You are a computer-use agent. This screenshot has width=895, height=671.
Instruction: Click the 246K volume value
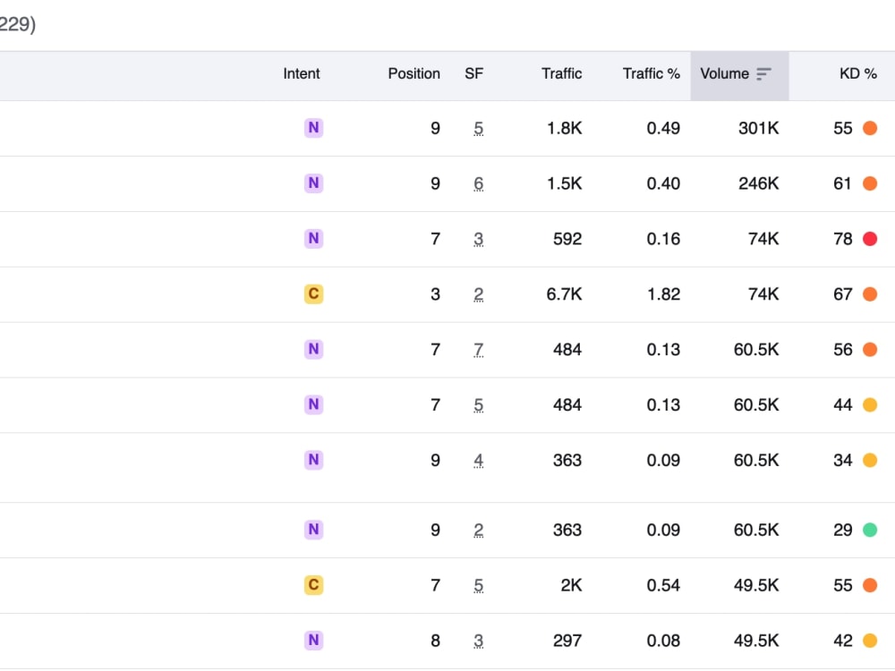click(x=759, y=183)
